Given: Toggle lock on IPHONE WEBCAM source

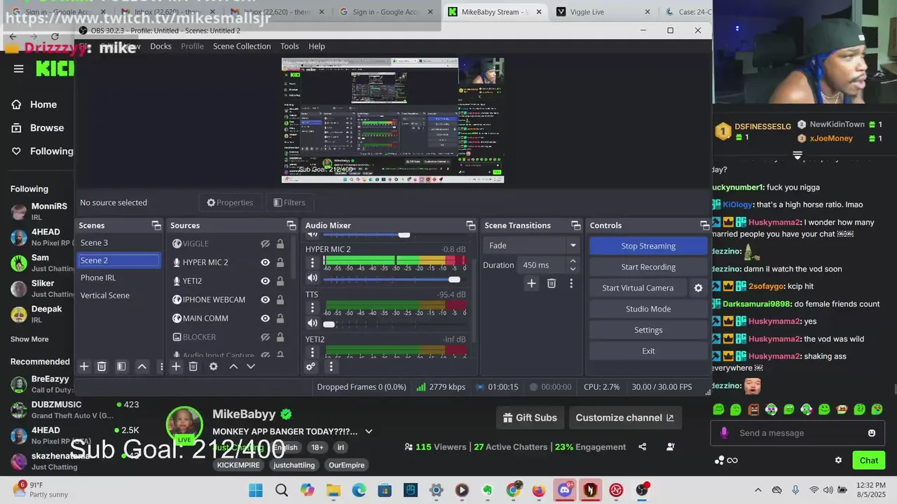Looking at the screenshot, I should [x=280, y=300].
